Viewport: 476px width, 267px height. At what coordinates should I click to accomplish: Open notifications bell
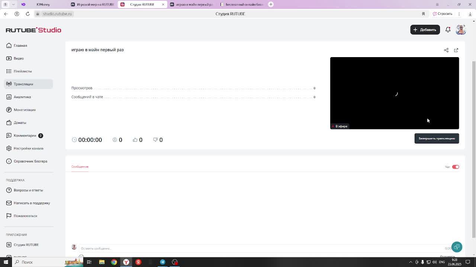pyautogui.click(x=448, y=30)
